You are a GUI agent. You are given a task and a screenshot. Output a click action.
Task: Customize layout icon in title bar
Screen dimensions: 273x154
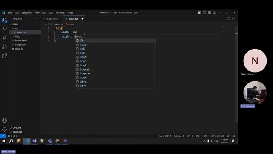(214, 12)
